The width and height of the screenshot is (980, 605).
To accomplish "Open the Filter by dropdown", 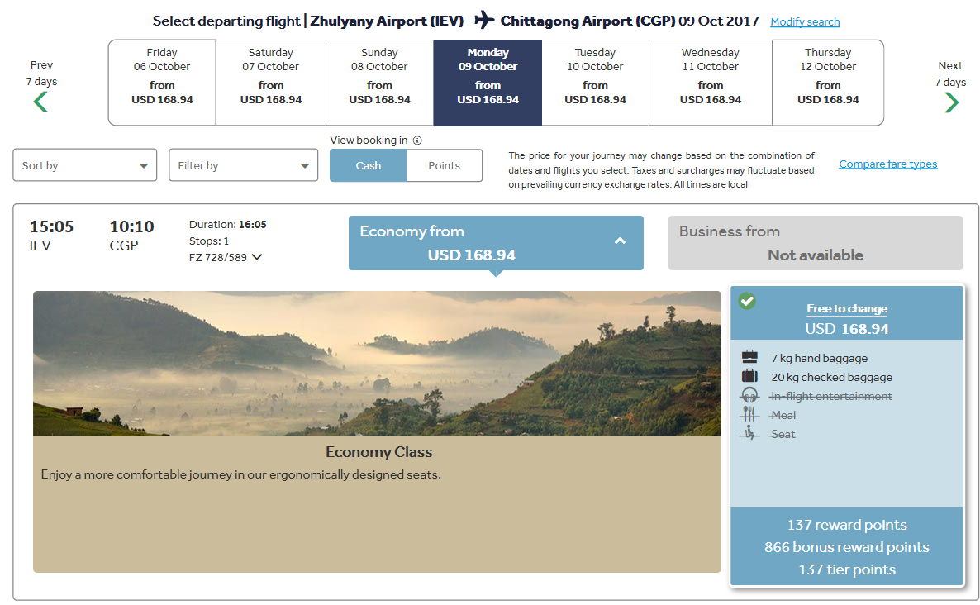I will pos(243,165).
